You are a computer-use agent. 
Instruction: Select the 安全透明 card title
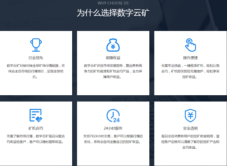(190, 128)
